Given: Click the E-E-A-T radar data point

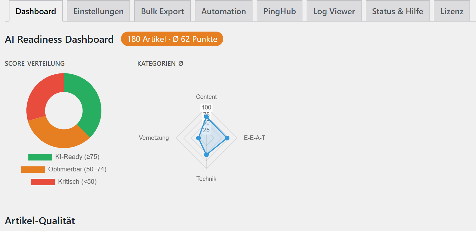Looking at the screenshot, I should [227, 138].
